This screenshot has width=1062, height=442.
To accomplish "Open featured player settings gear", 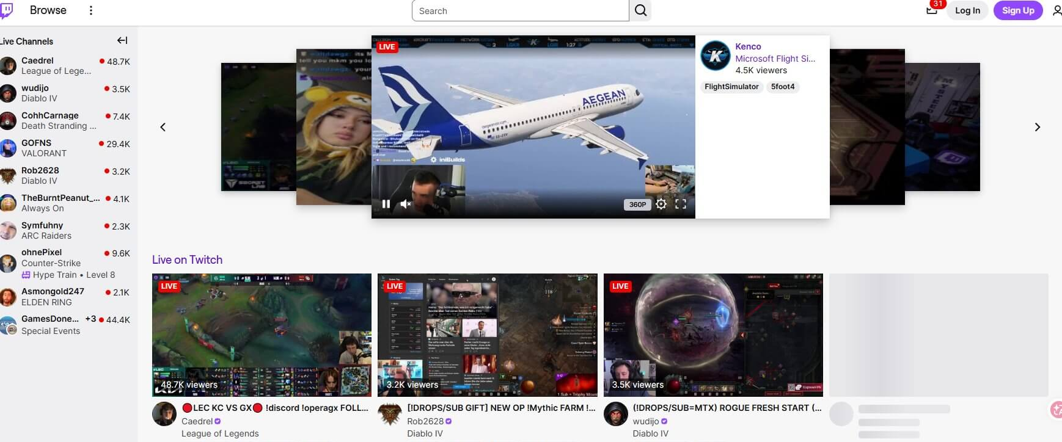I will pyautogui.click(x=661, y=204).
